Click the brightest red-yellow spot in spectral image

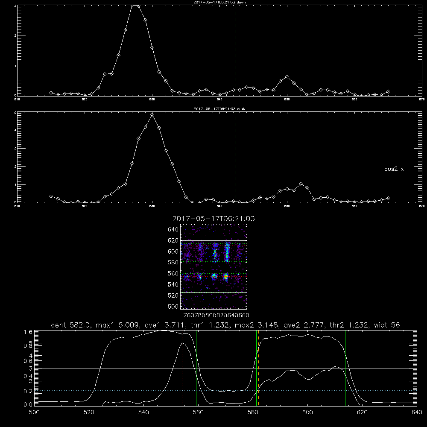coord(226,277)
